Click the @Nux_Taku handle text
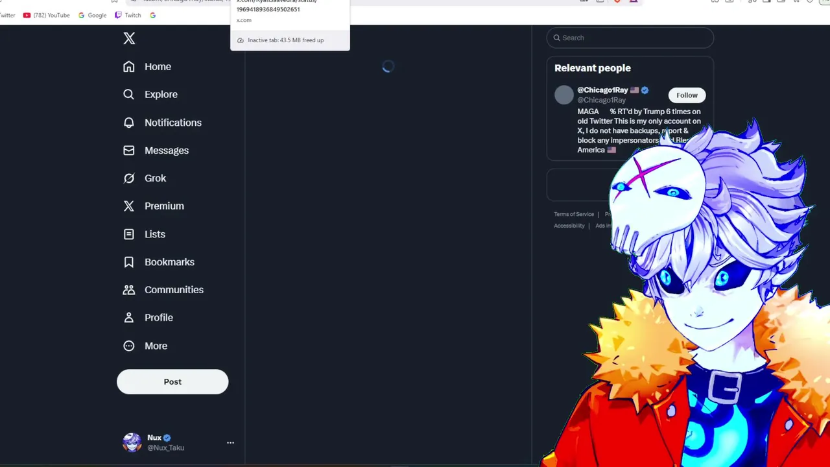 (165, 448)
